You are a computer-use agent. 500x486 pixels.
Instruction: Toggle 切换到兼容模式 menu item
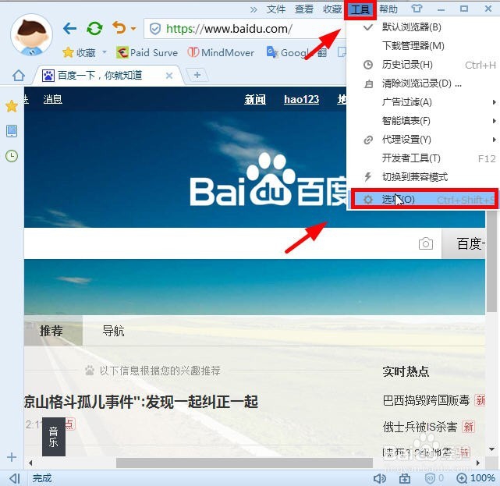[423, 176]
